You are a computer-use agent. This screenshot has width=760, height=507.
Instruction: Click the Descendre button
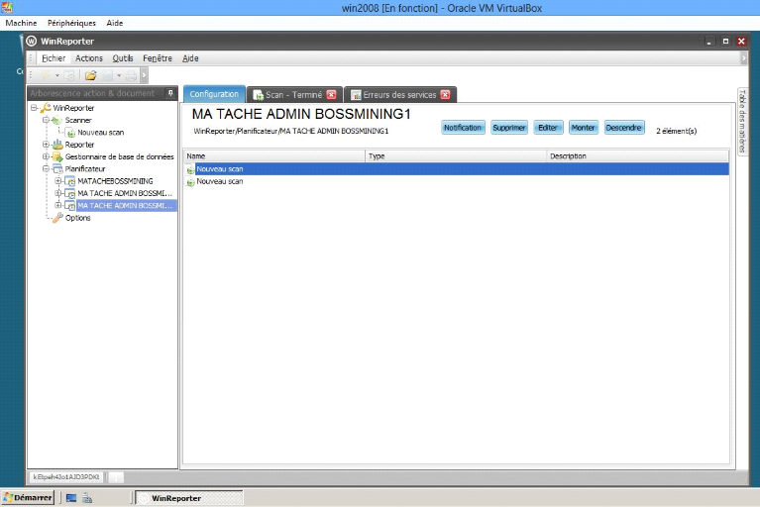(624, 128)
